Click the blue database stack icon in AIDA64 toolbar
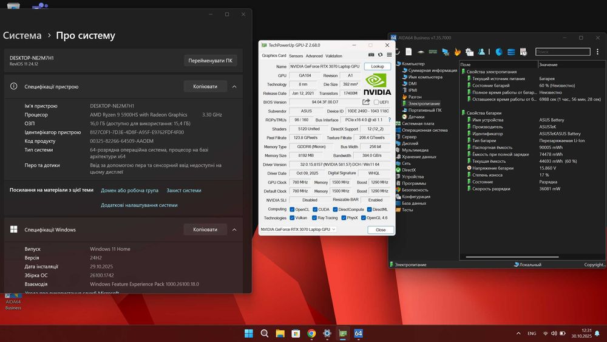The width and height of the screenshot is (607, 342). pos(511,52)
